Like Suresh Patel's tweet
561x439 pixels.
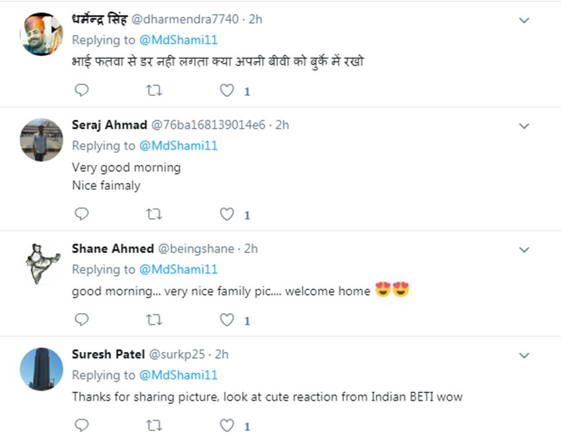click(227, 425)
